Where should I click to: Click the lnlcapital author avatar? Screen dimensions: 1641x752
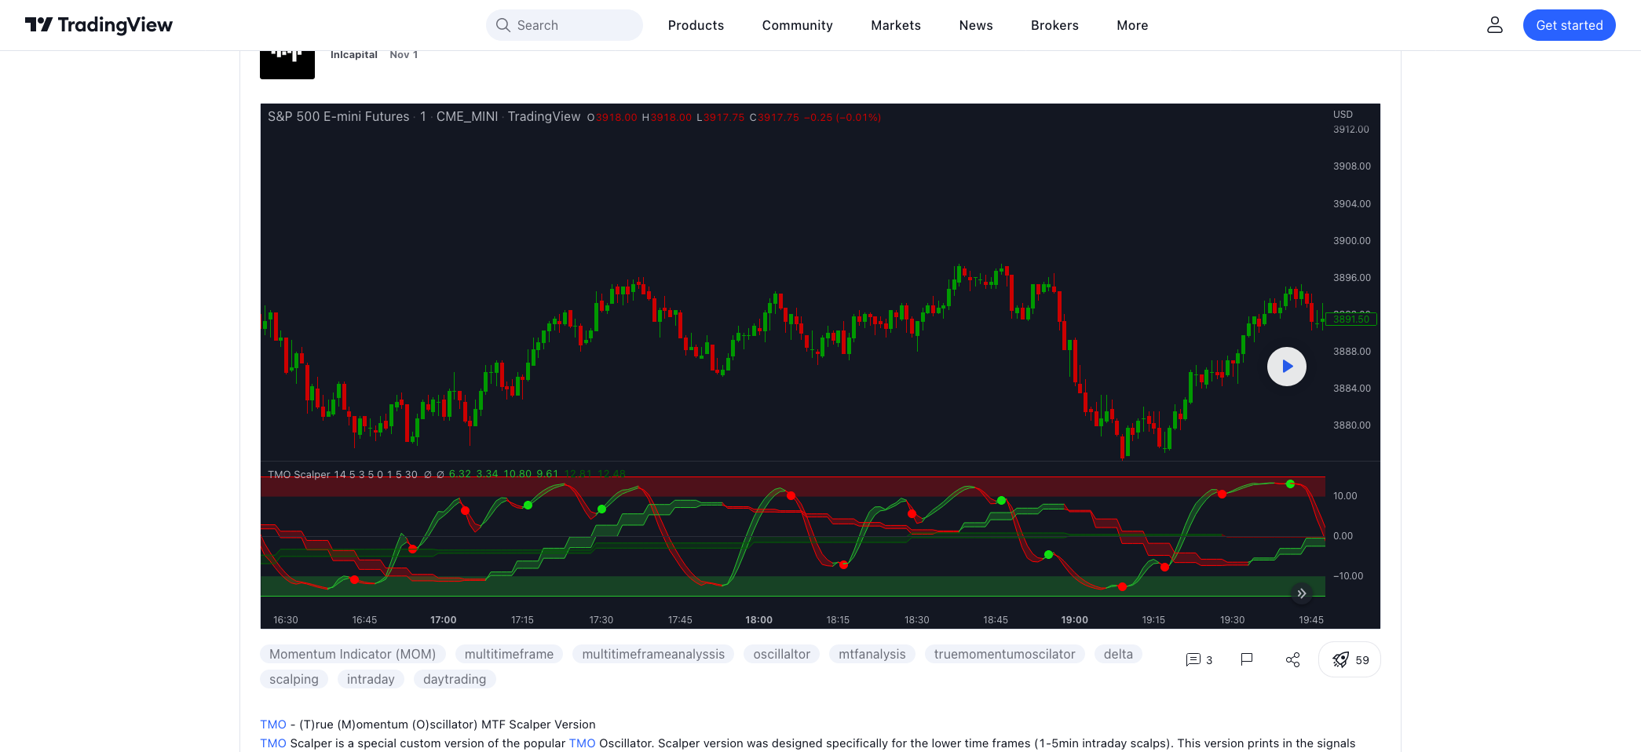[287, 64]
